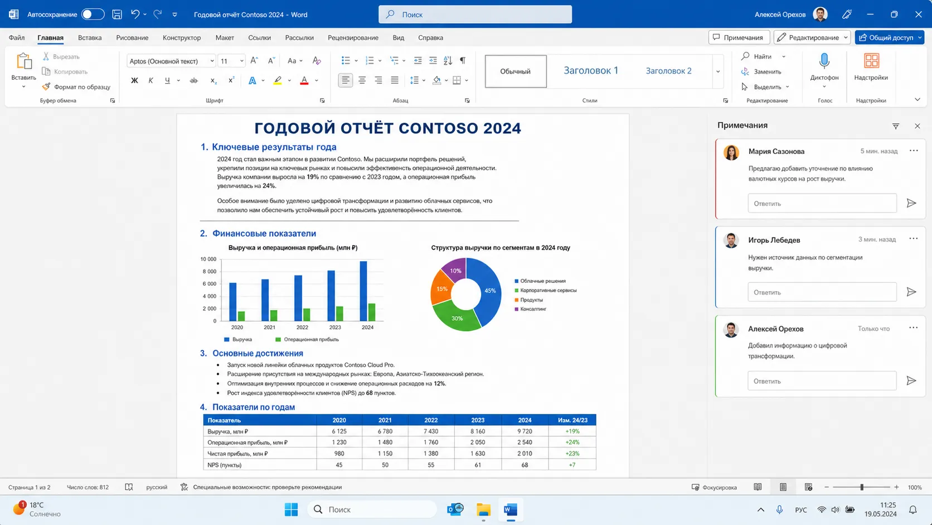
Task: Collapse the ribbon with the chevron
Action: click(918, 100)
